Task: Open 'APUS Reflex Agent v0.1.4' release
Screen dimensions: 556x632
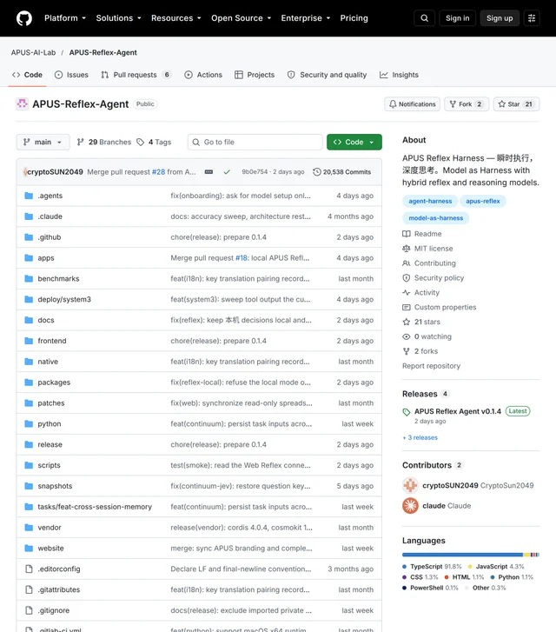Action: click(x=458, y=411)
